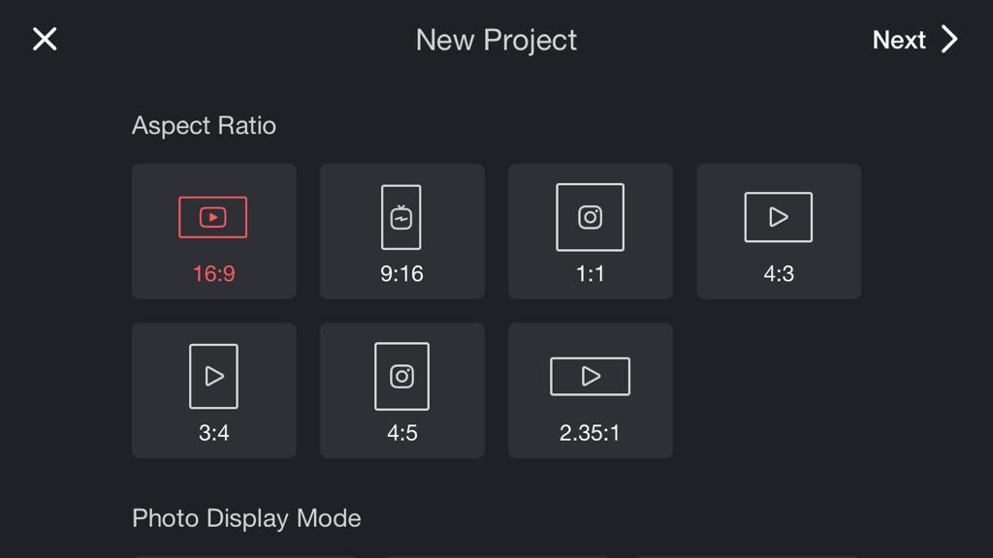
Task: Click the Photo Display Mode heading
Action: point(246,518)
